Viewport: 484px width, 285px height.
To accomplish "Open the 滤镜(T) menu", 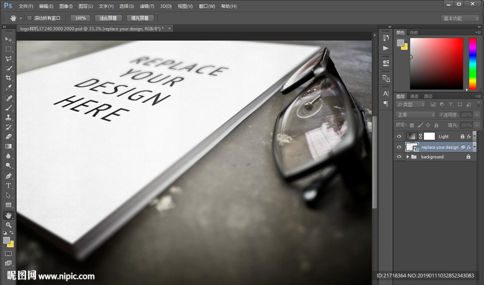I will pos(147,6).
